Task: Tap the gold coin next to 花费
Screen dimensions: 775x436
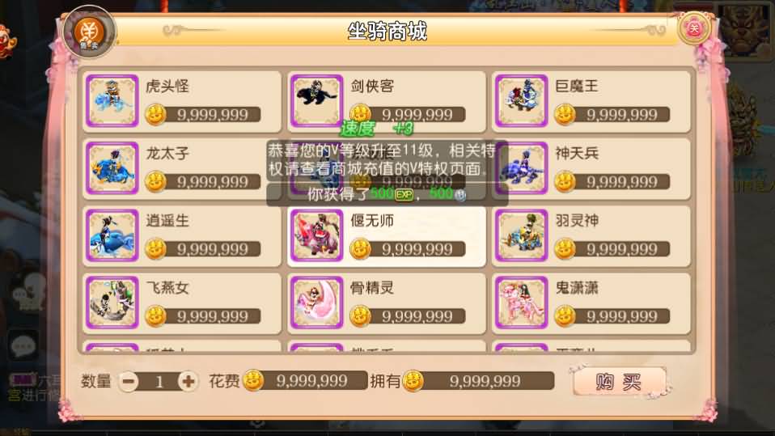Action: (253, 381)
